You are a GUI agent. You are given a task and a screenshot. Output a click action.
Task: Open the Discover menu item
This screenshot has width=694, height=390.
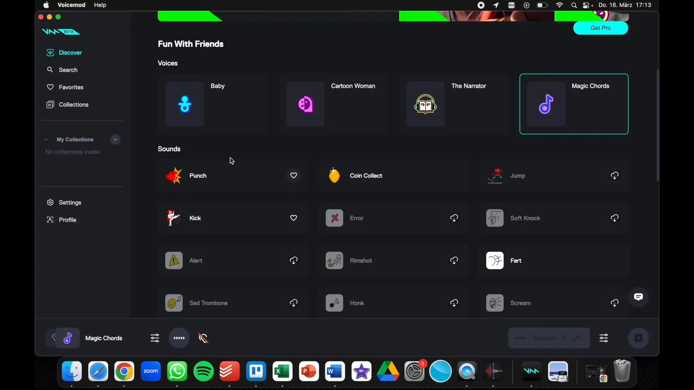70,52
